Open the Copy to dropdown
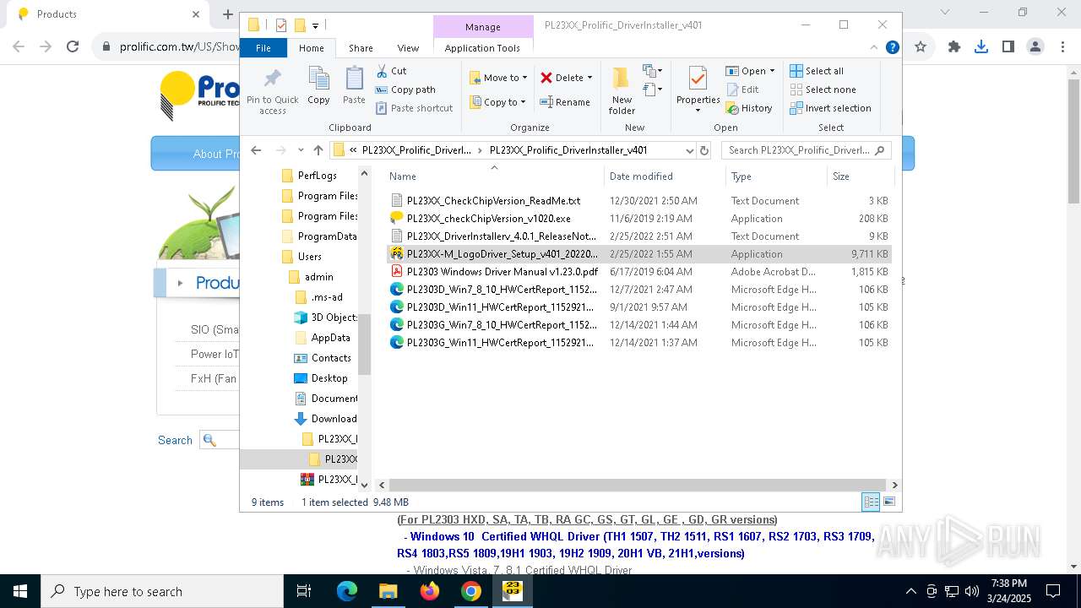 point(497,102)
